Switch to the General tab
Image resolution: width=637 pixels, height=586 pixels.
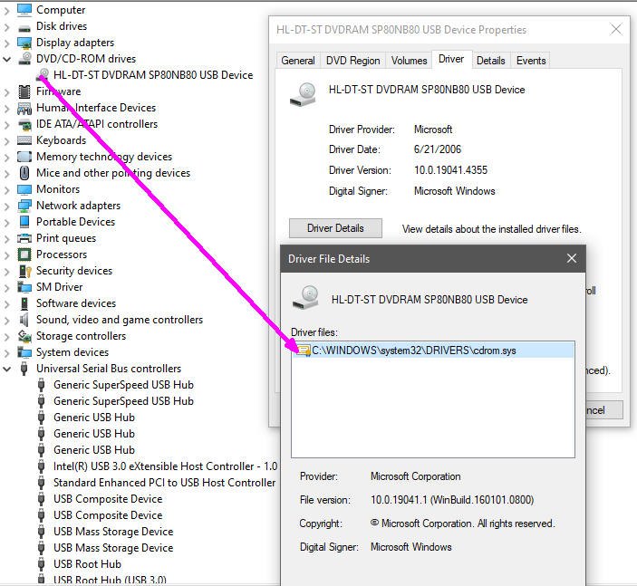[x=298, y=61]
